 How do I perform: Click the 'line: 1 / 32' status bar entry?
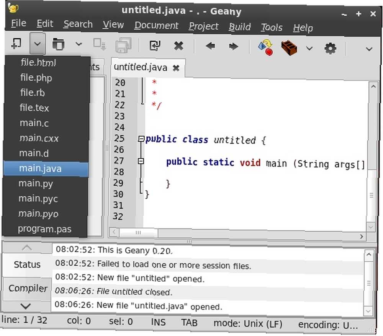24,320
